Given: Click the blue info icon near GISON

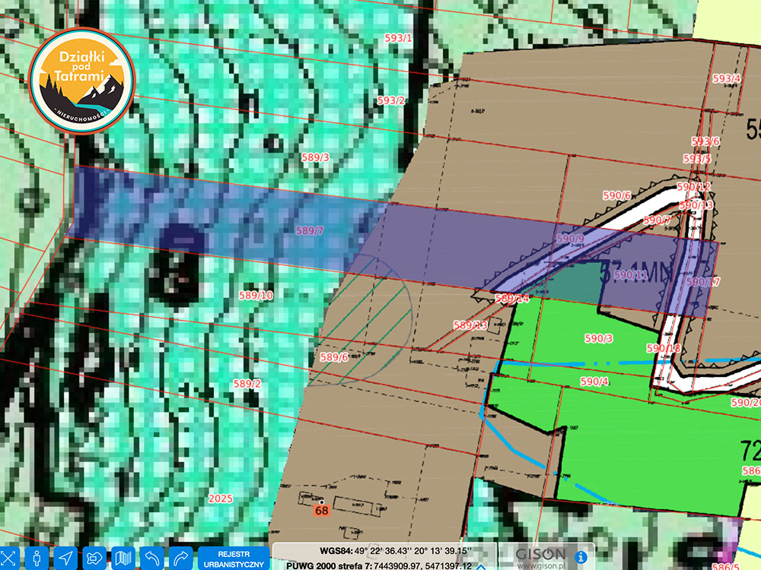Looking at the screenshot, I should point(581,557).
